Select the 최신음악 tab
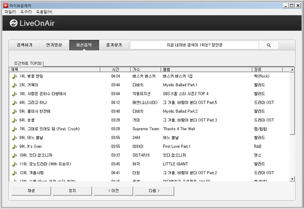Screen dimensions: 304x209 coord(84,45)
